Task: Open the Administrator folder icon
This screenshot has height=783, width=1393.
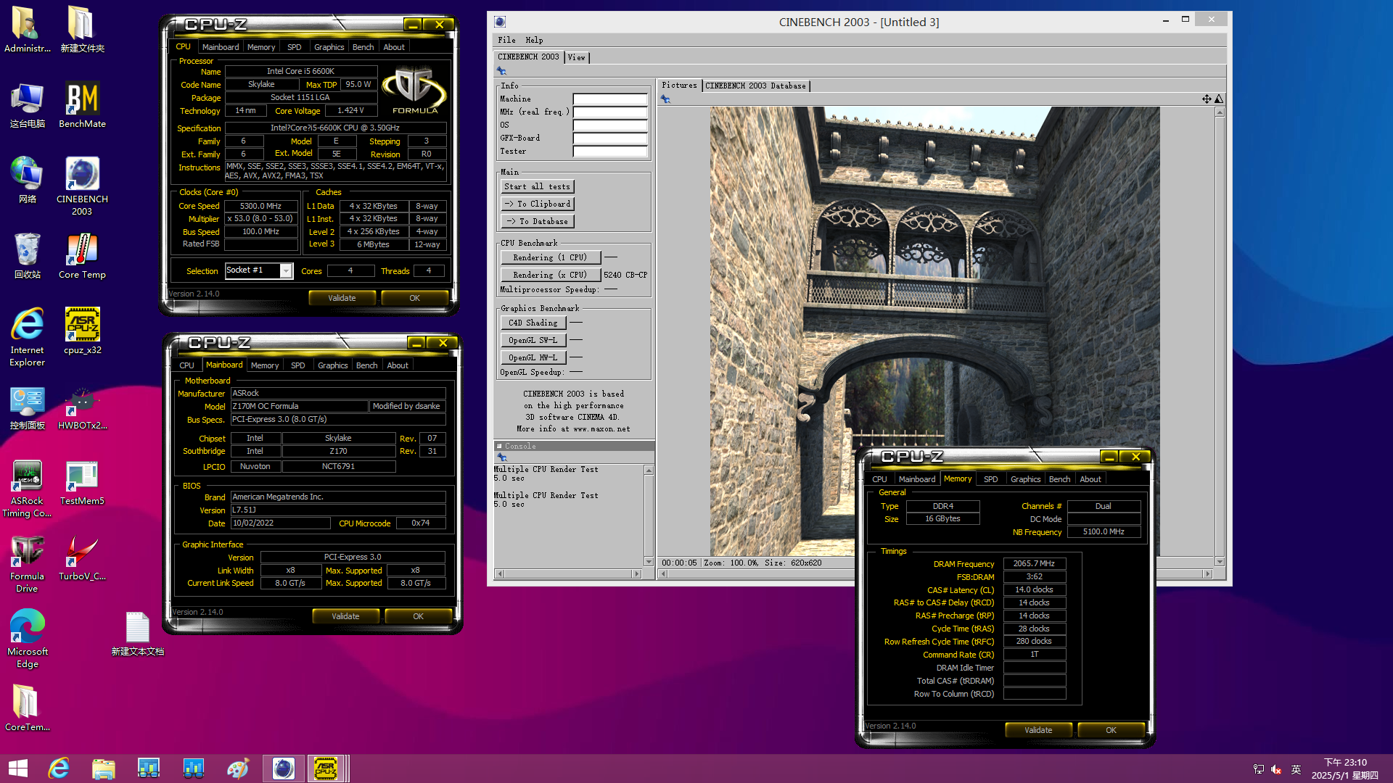Action: click(x=27, y=30)
